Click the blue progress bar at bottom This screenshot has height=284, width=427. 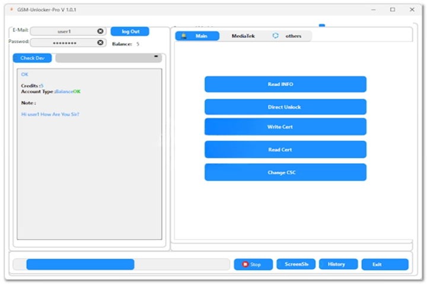(80, 264)
